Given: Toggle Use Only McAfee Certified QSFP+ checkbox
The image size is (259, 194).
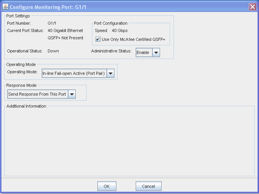Looking at the screenshot, I should pyautogui.click(x=98, y=39).
